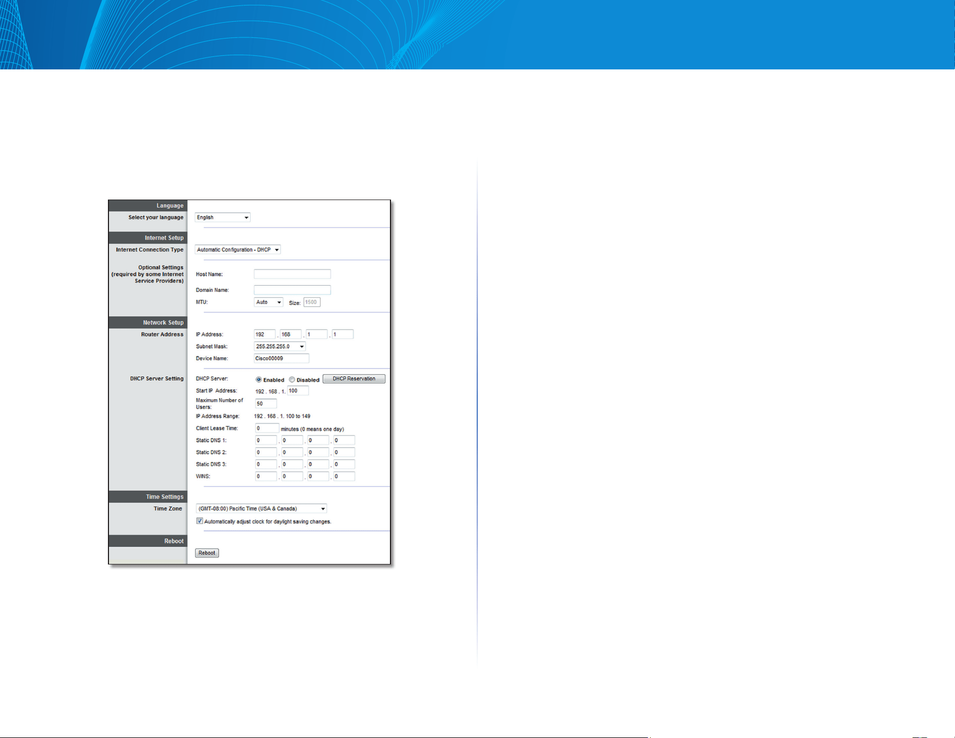Viewport: 955px width, 738px height.
Task: Click the Client Lease Time field
Action: (267, 428)
